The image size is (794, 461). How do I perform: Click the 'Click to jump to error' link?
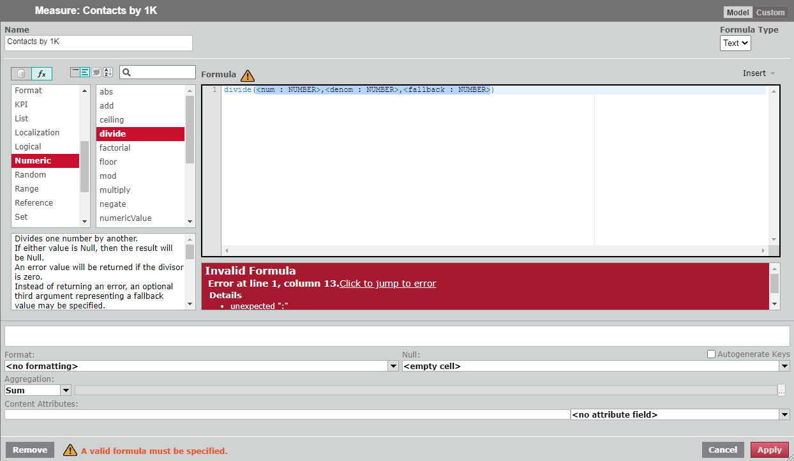pyautogui.click(x=387, y=283)
